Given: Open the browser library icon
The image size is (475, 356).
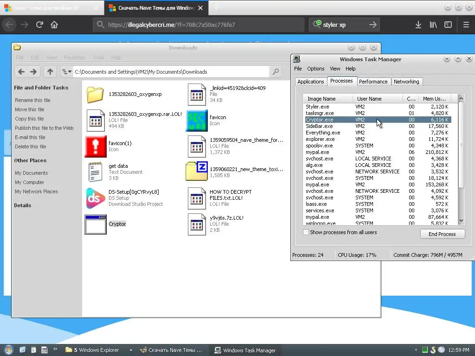Looking at the screenshot, I should [433, 25].
